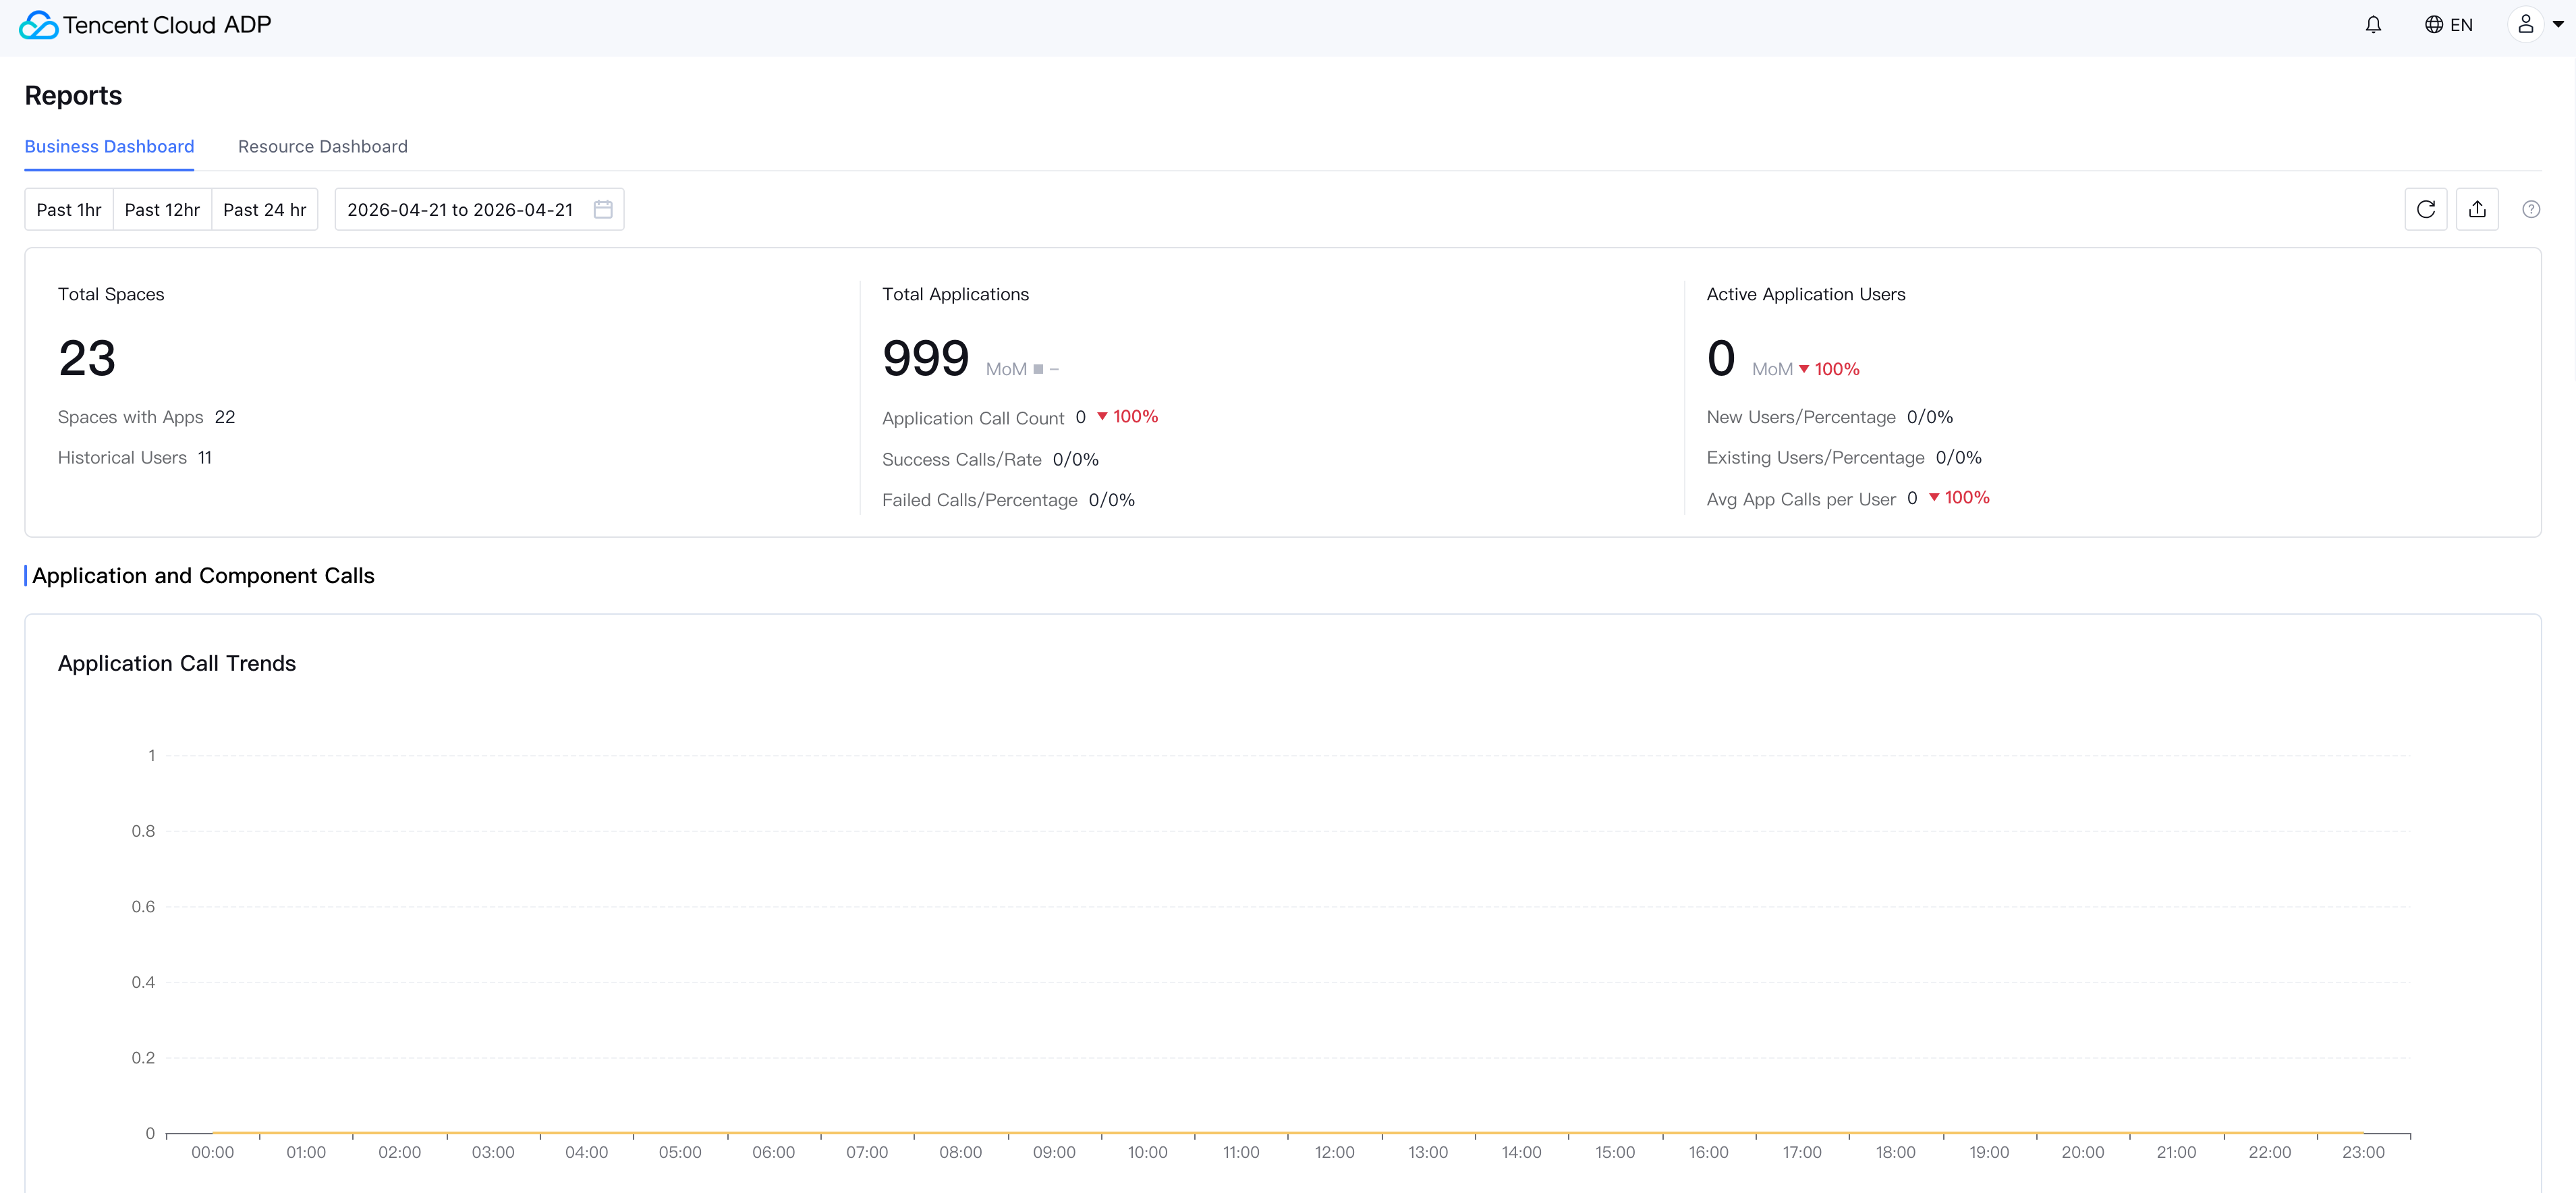
Task: Select the Past 1hr time range
Action: [69, 209]
